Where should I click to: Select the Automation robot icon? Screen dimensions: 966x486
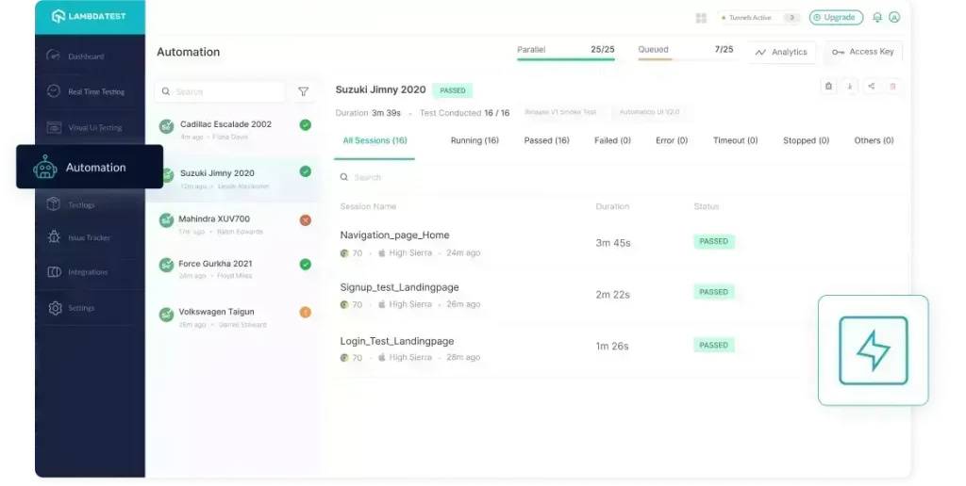[45, 167]
